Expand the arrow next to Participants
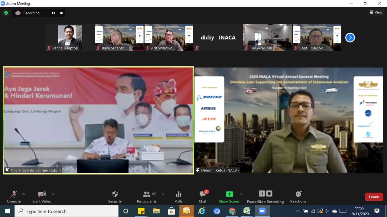This screenshot has width=387, height=217. (163, 194)
